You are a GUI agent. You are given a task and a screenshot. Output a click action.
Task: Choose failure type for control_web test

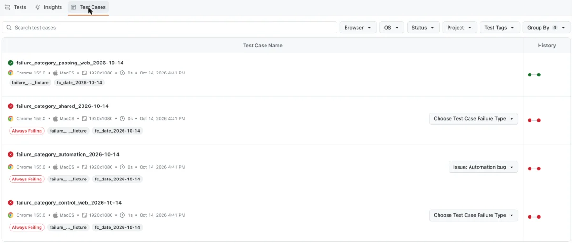click(473, 215)
